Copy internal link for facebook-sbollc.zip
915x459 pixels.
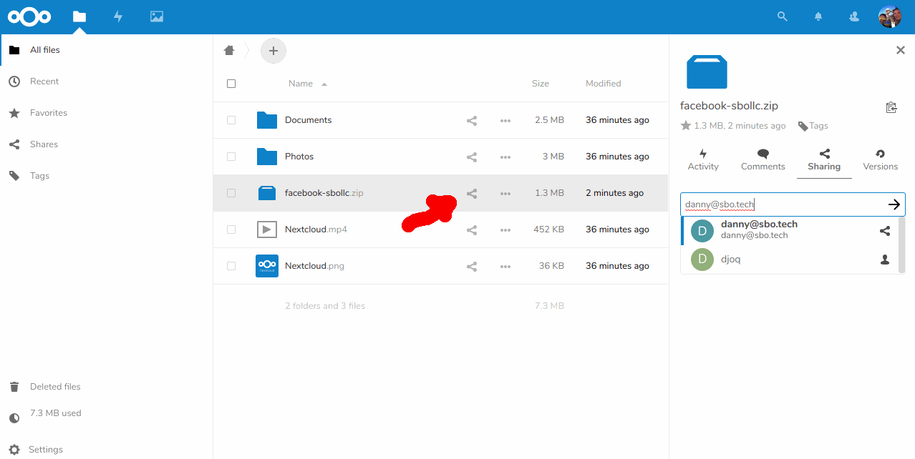pyautogui.click(x=891, y=107)
